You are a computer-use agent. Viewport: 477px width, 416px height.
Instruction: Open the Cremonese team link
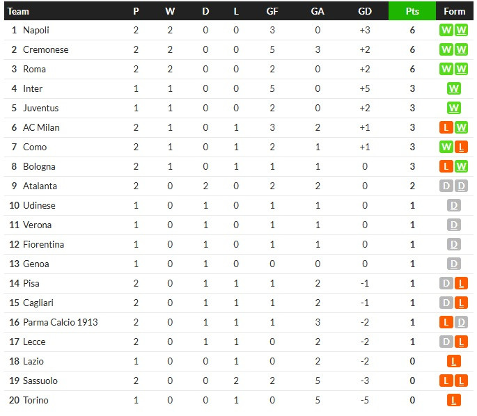coord(46,49)
